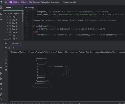Image resolution: width=125 pixels, height=104 pixels.
Task: Click the 'It's a tie between' print line
Action: pos(80,35)
